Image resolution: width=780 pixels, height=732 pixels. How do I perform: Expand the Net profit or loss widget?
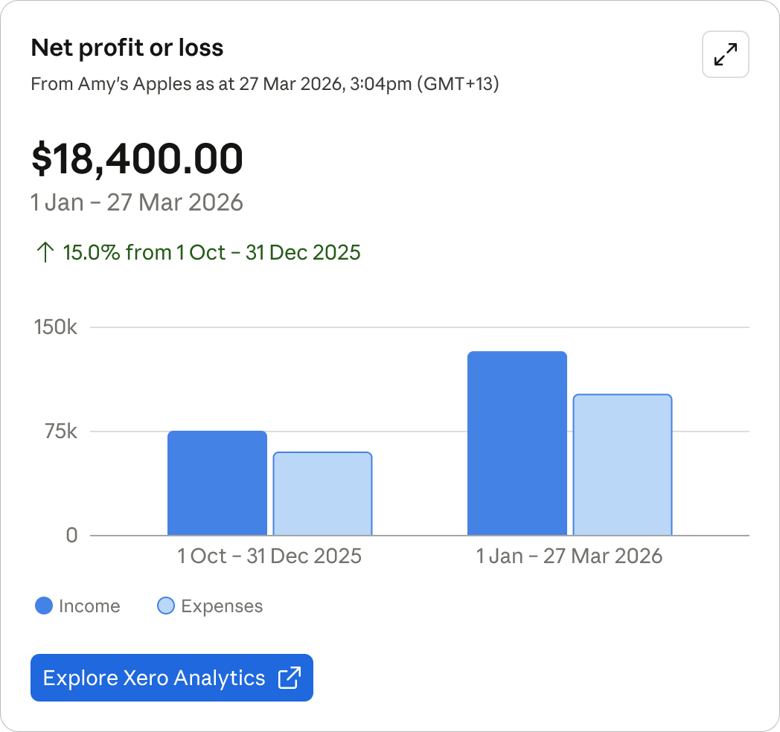tap(725, 54)
